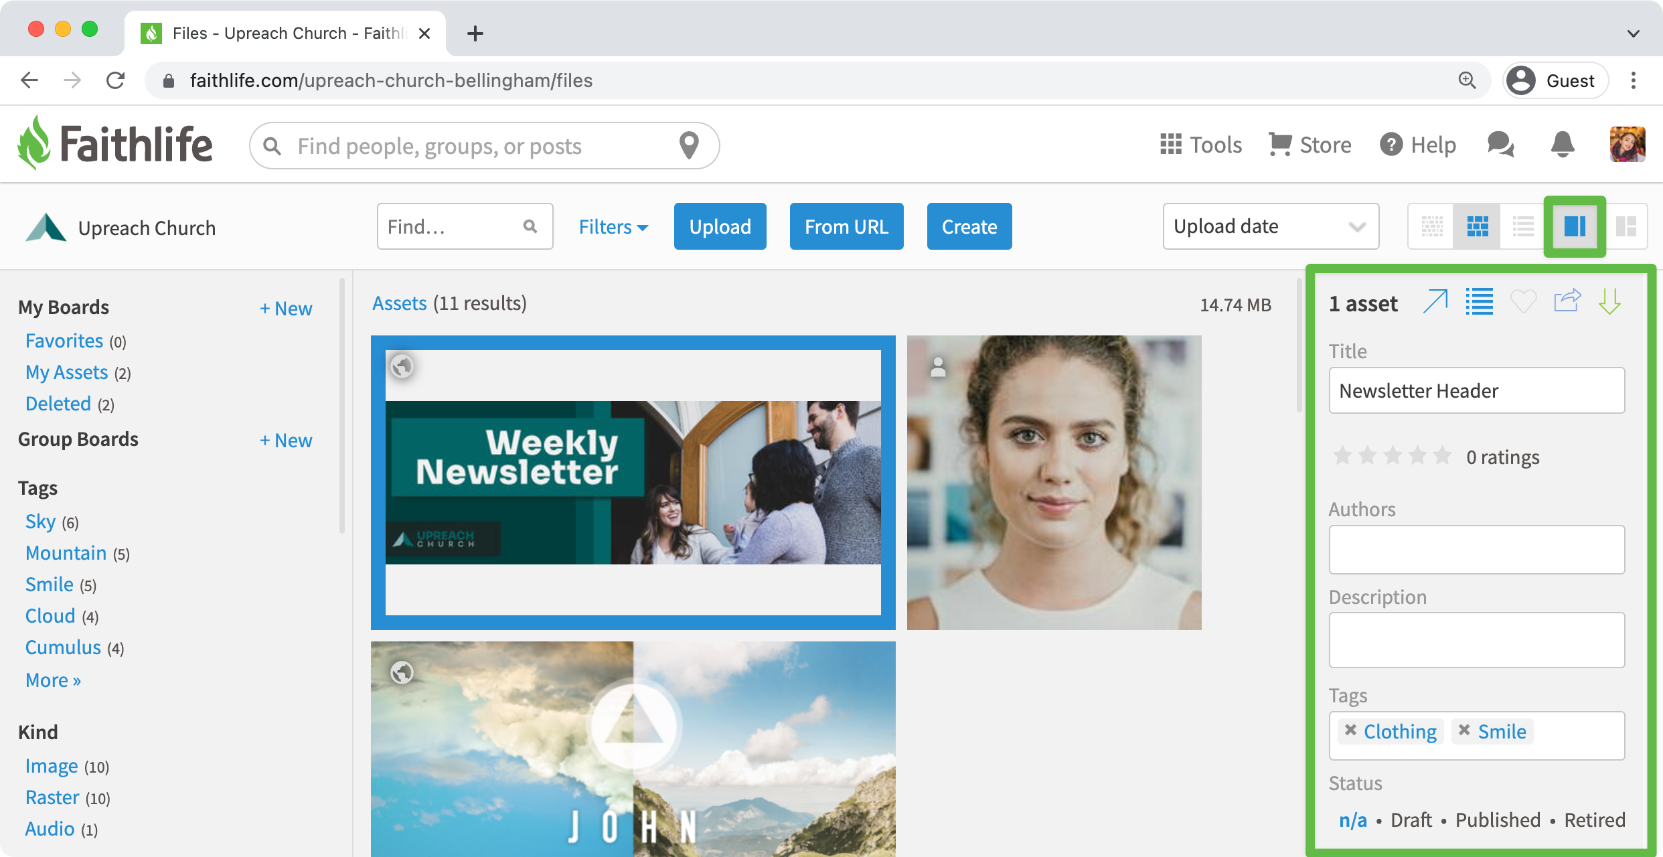Open the browser zoom indicator

(x=1467, y=80)
